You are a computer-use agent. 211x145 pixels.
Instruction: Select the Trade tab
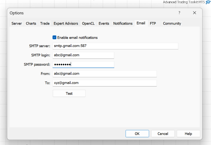[45, 23]
